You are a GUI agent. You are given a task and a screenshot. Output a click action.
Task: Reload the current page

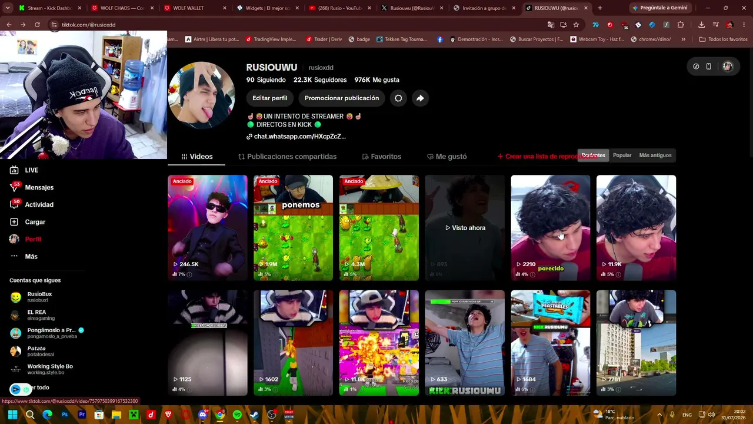37,25
